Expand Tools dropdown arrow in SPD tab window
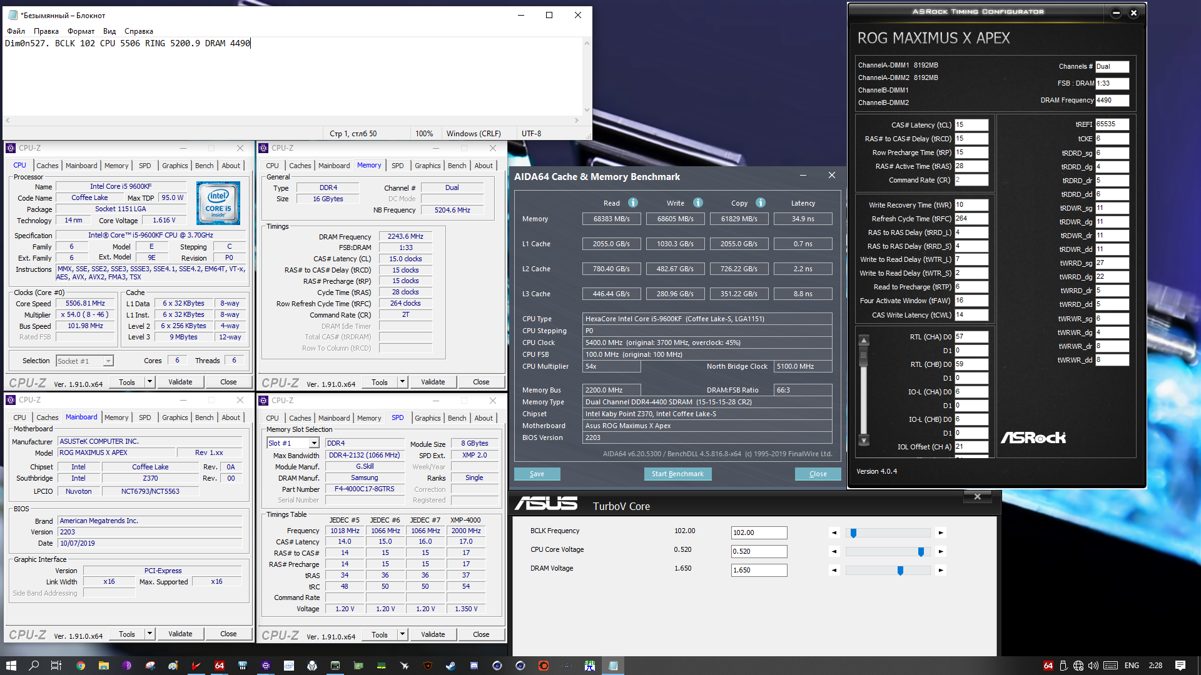The image size is (1201, 675). point(402,634)
